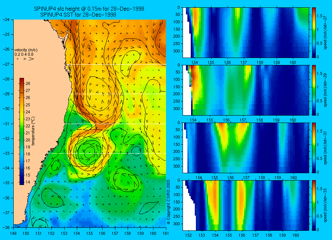
Task: Click the white transect line at -31 on the map
Action: 115,124
